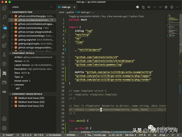Image resolution: width=182 pixels, height=137 pixels.
Task: Click the Issues count 3 row
Action: pyautogui.click(x=32, y=81)
